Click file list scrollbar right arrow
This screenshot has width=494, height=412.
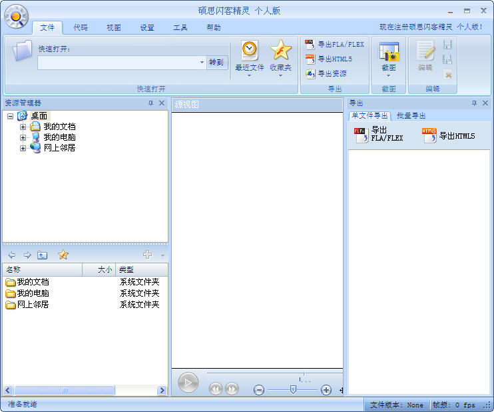[x=162, y=390]
